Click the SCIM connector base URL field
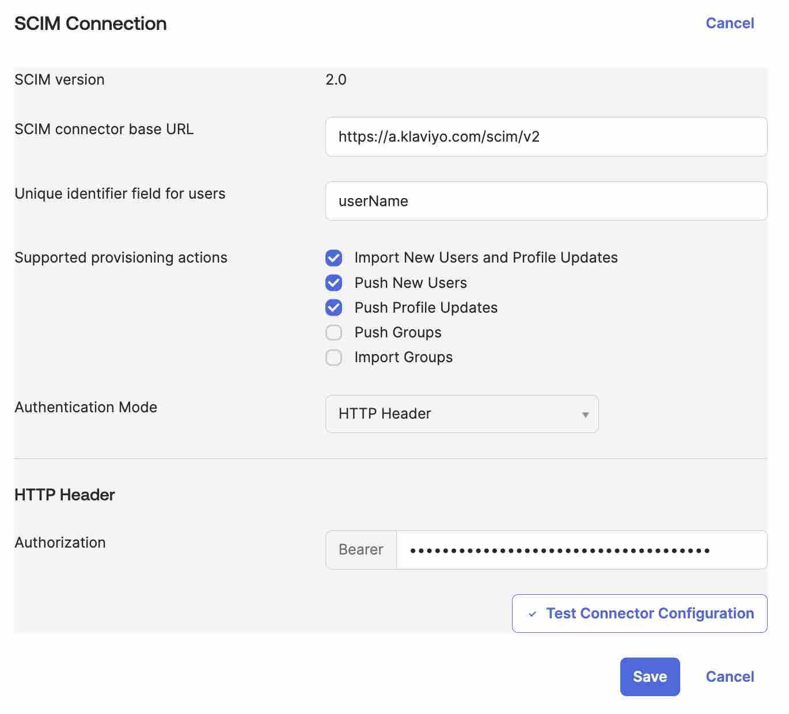 [x=545, y=136]
